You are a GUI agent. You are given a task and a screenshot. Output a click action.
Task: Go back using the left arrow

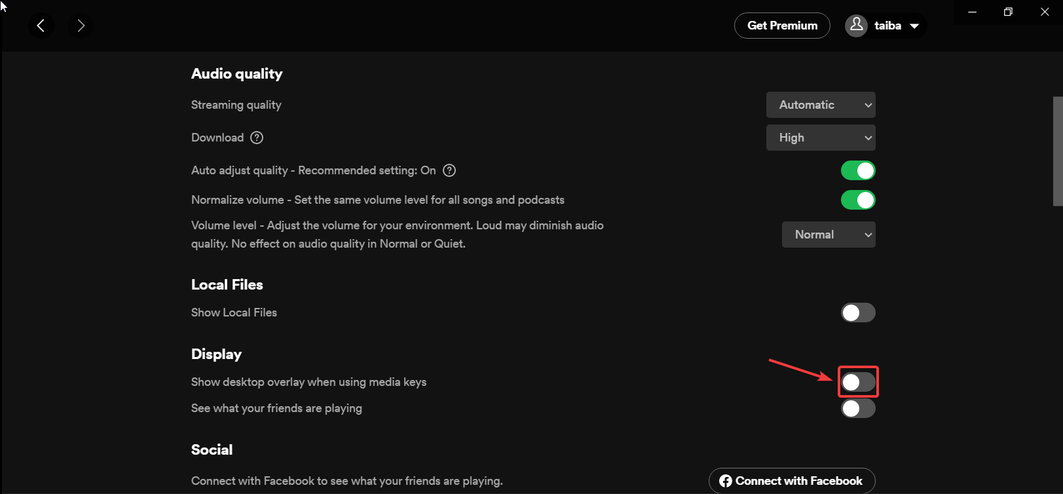tap(41, 26)
